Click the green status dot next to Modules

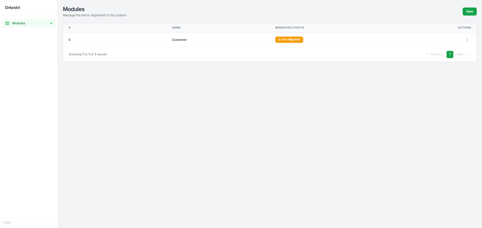pyautogui.click(x=51, y=23)
